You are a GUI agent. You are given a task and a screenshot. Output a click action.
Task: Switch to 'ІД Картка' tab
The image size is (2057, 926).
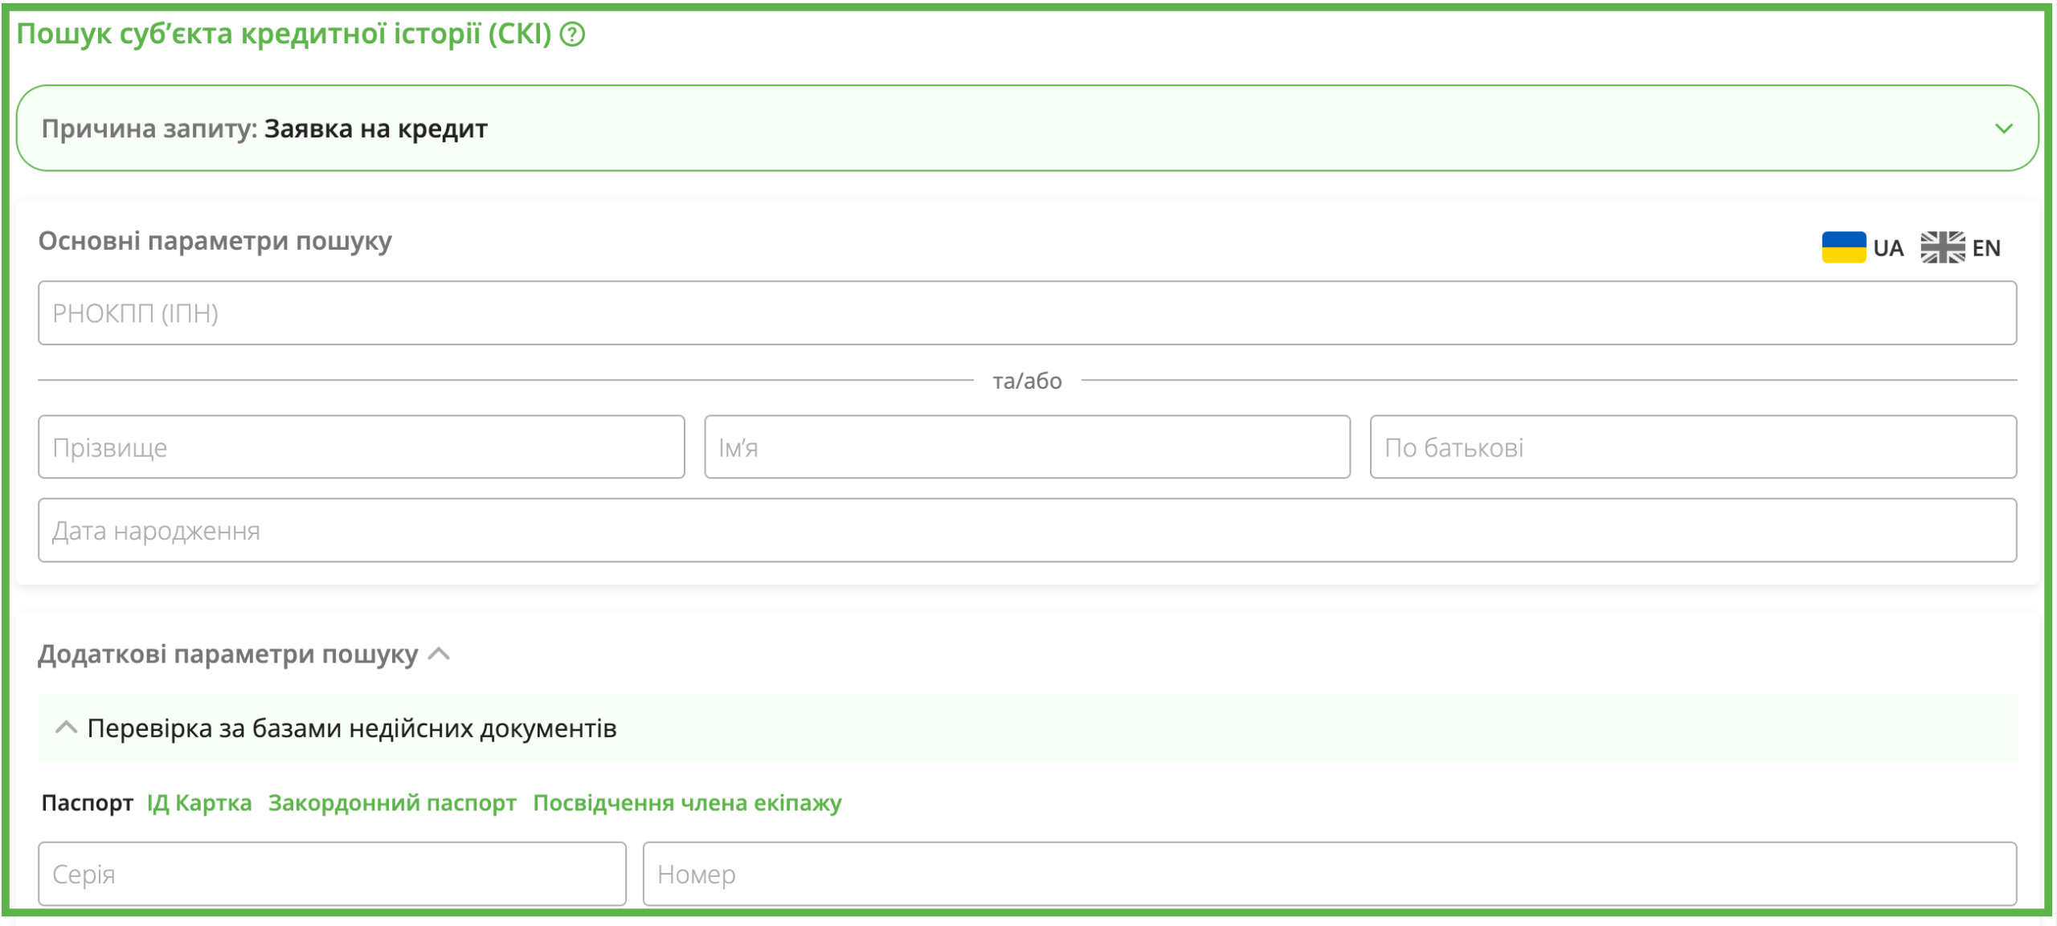pos(199,802)
